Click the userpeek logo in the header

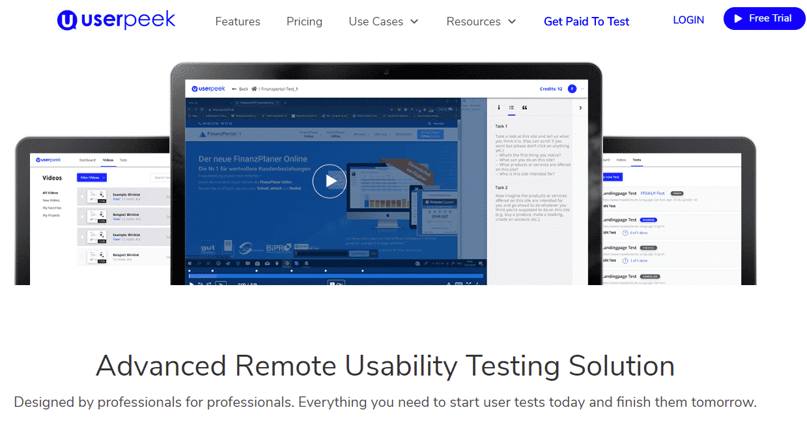116,20
